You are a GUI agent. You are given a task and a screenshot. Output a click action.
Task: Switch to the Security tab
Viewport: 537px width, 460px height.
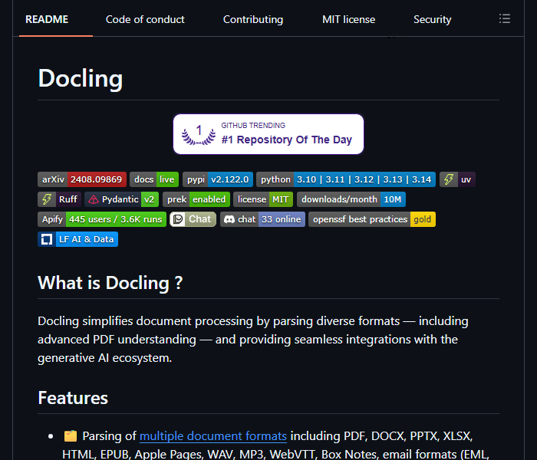[432, 19]
